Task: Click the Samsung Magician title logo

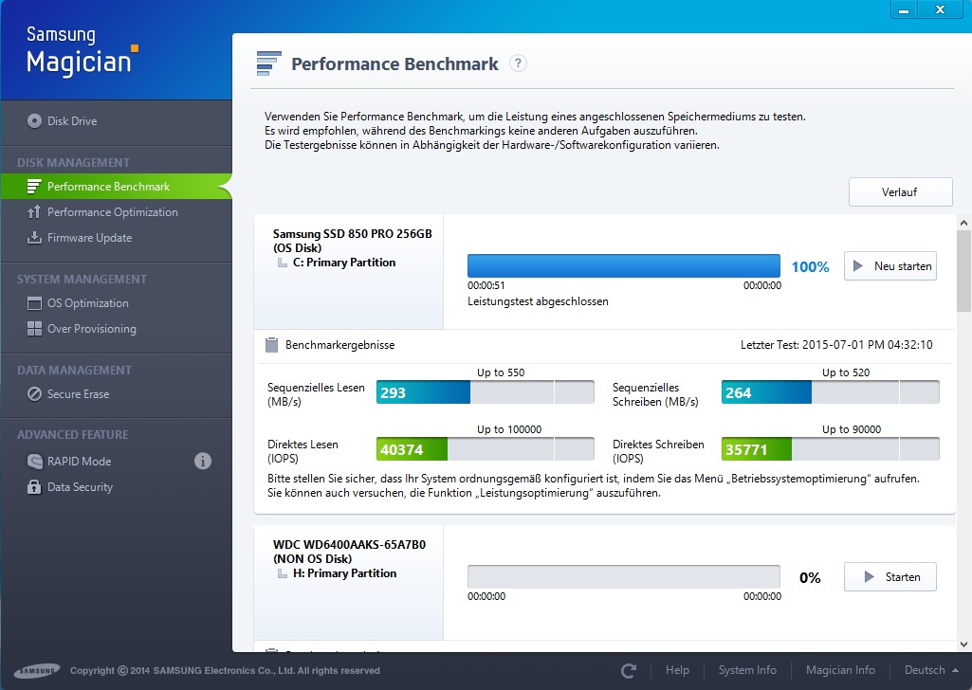Action: (82, 51)
